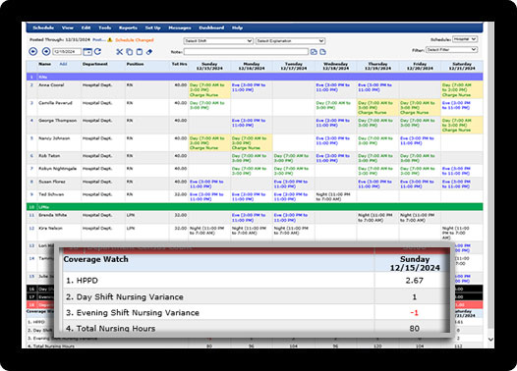Open the Select Filter dropdown
Screen dimensions: 517x371
click(x=451, y=49)
